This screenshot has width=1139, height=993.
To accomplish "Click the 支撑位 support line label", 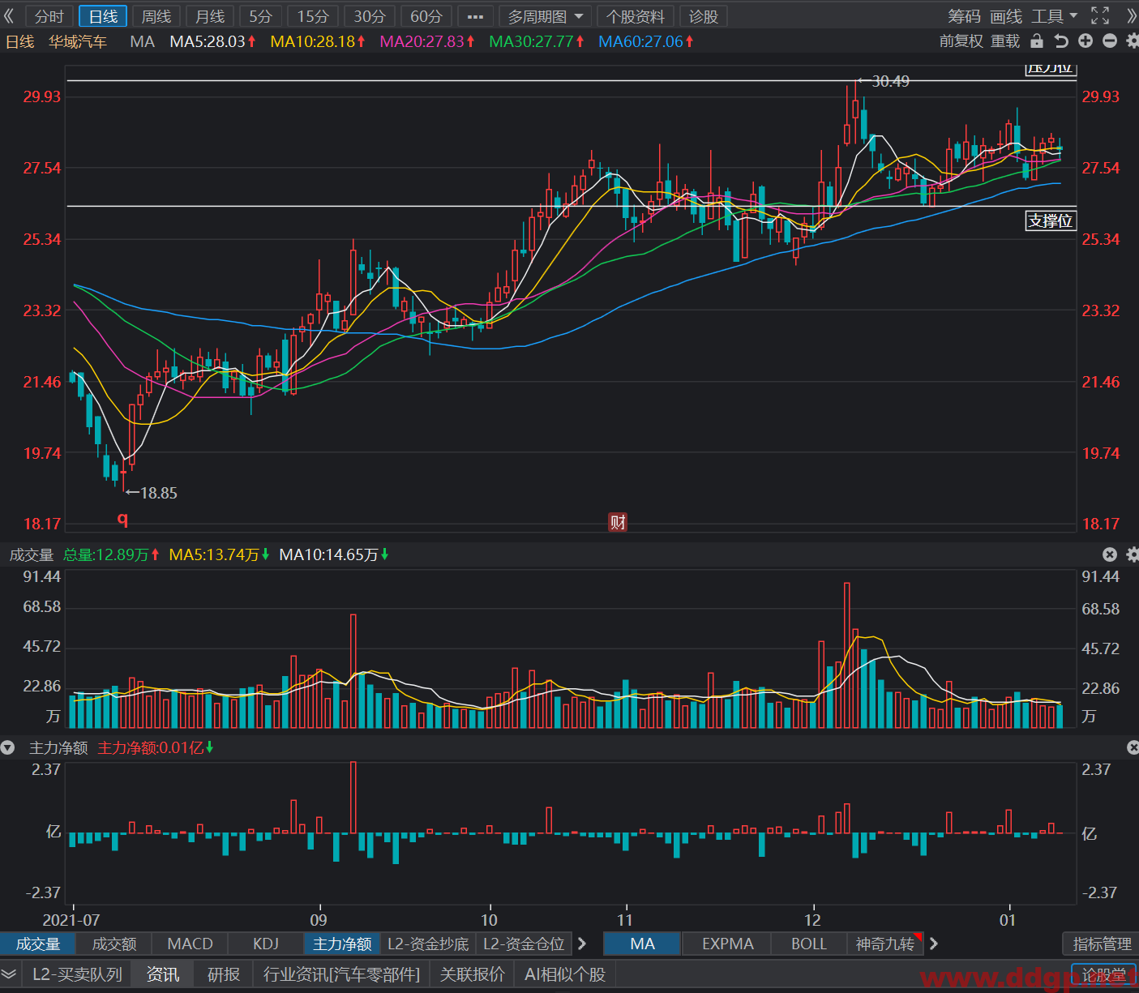I will click(x=1050, y=220).
